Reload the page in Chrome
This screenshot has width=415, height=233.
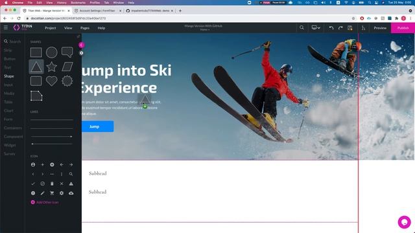click(x=19, y=18)
